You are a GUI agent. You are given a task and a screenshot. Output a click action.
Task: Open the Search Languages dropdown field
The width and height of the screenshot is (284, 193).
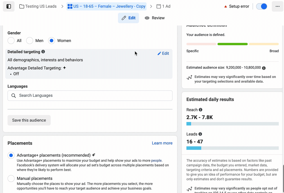tap(90, 96)
